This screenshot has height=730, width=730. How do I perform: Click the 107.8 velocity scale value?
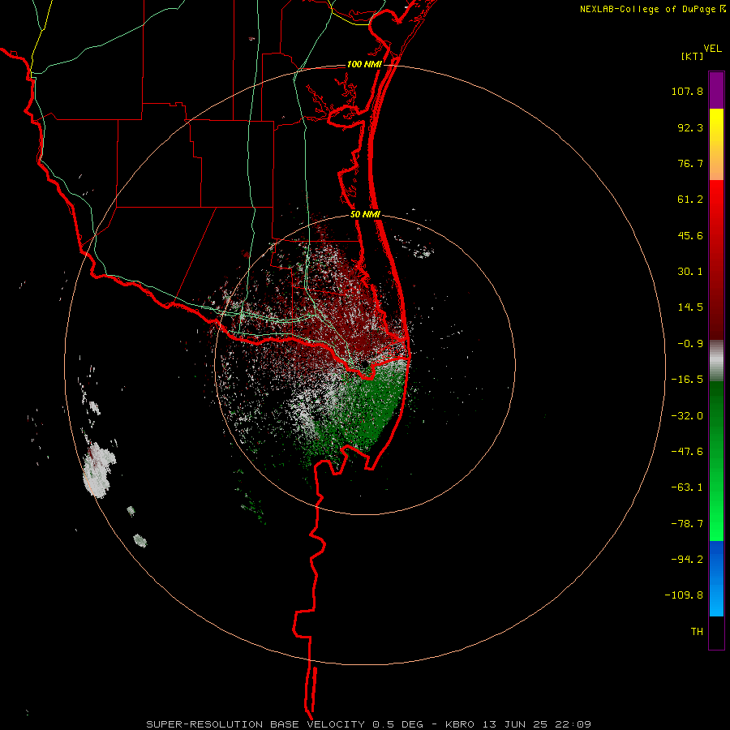click(x=687, y=91)
